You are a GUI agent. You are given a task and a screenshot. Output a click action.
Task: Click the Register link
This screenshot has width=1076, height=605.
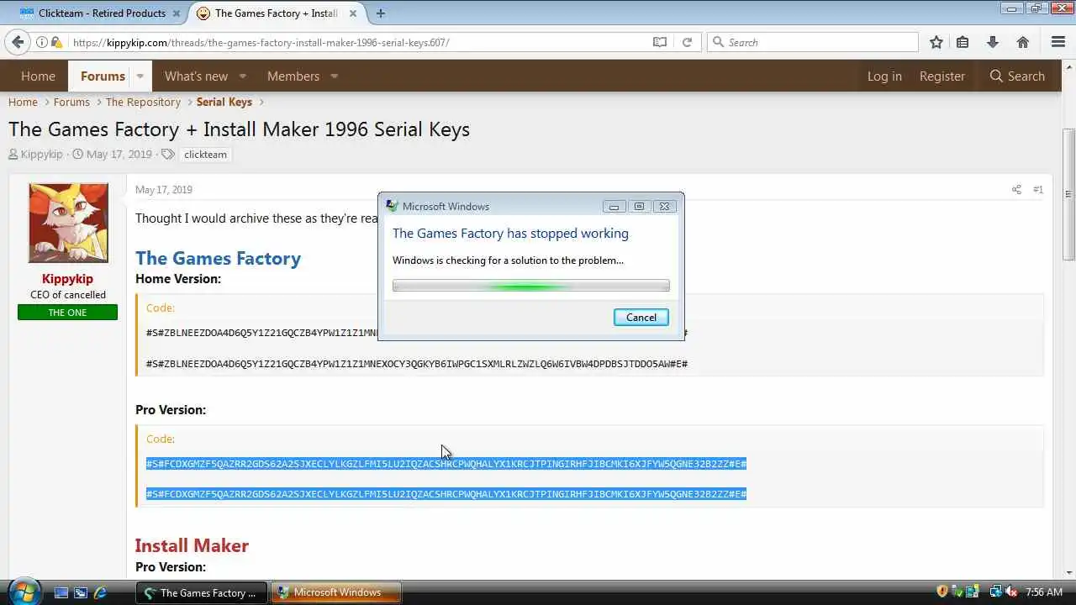point(941,76)
